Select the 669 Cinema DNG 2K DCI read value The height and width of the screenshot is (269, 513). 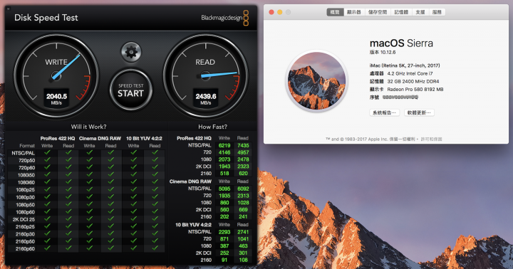coord(243,209)
